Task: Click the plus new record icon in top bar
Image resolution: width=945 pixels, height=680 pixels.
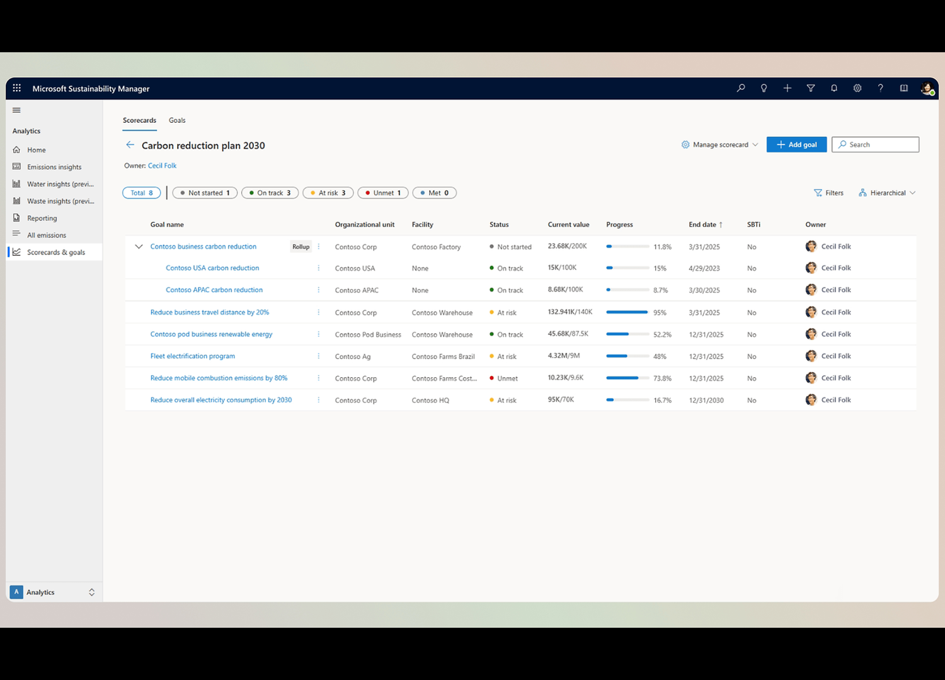Action: pyautogui.click(x=787, y=88)
